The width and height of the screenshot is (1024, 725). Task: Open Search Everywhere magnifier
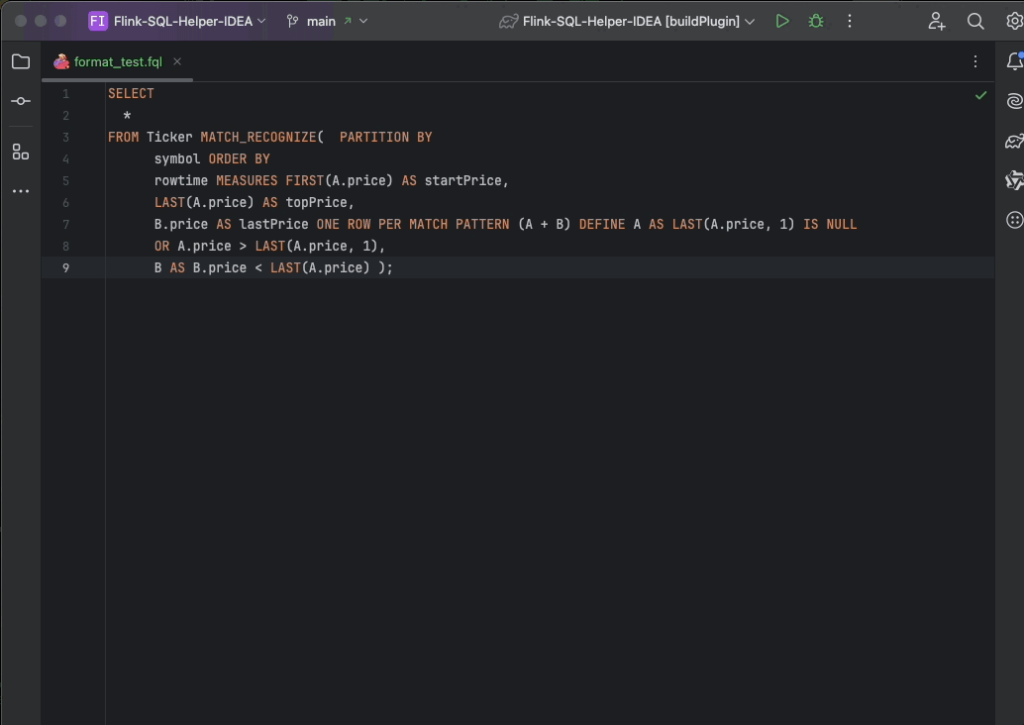point(975,21)
